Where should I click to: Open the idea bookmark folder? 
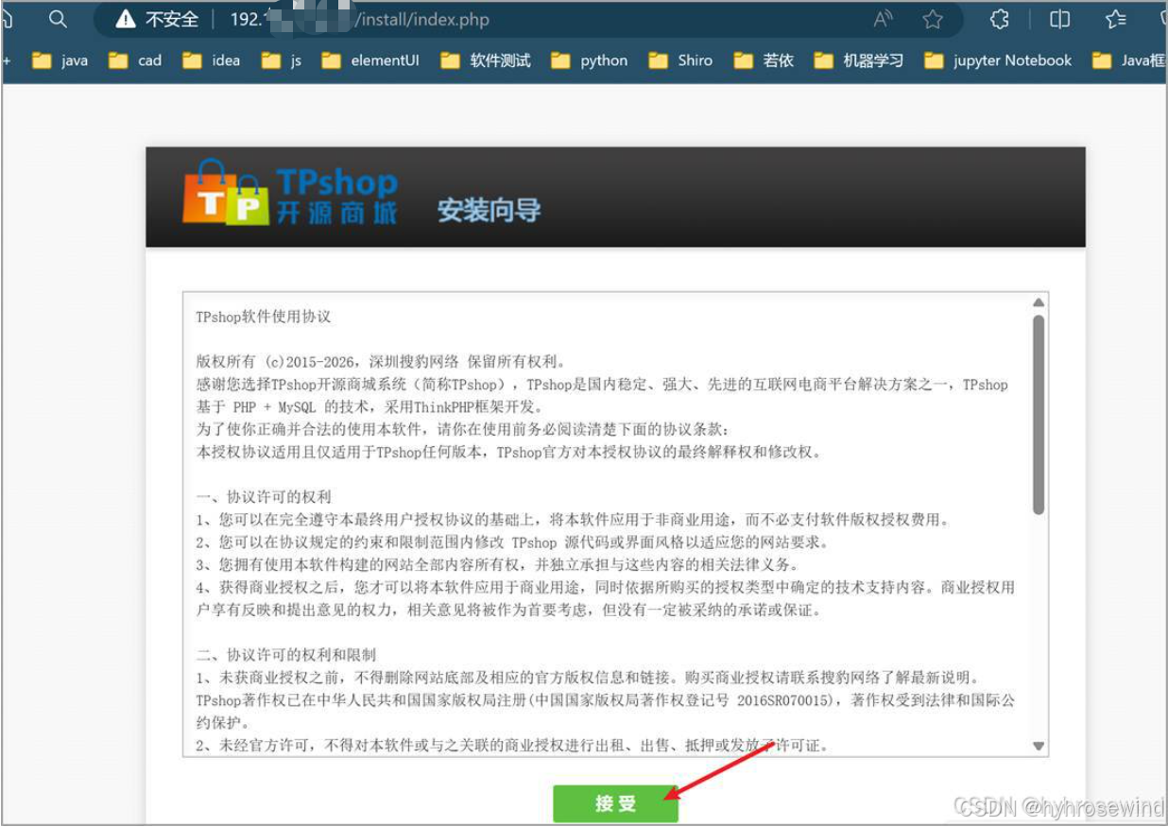click(212, 60)
